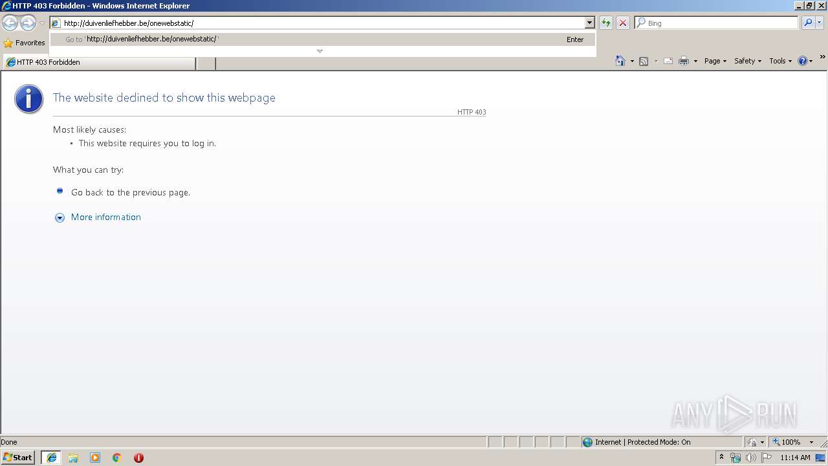This screenshot has width=828, height=466.
Task: Click the 'HTTP 403' error code text
Action: pos(472,112)
